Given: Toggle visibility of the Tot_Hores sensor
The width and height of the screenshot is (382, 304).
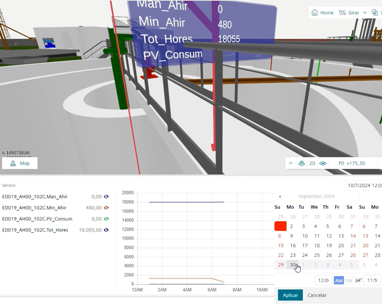Looking at the screenshot, I should [x=106, y=230].
